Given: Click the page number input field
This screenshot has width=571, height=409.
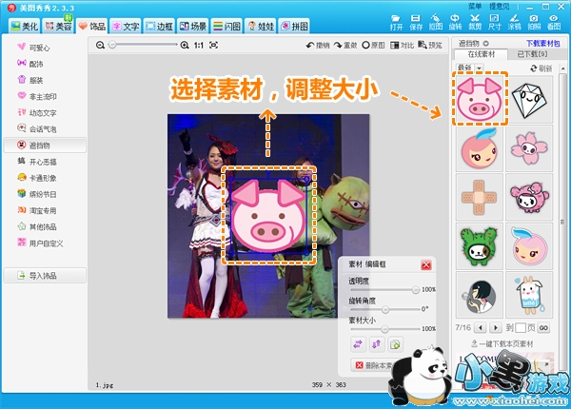Looking at the screenshot, I should click(521, 327).
